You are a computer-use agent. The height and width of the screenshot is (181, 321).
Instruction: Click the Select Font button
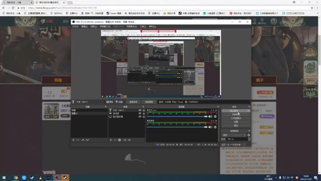click(133, 102)
